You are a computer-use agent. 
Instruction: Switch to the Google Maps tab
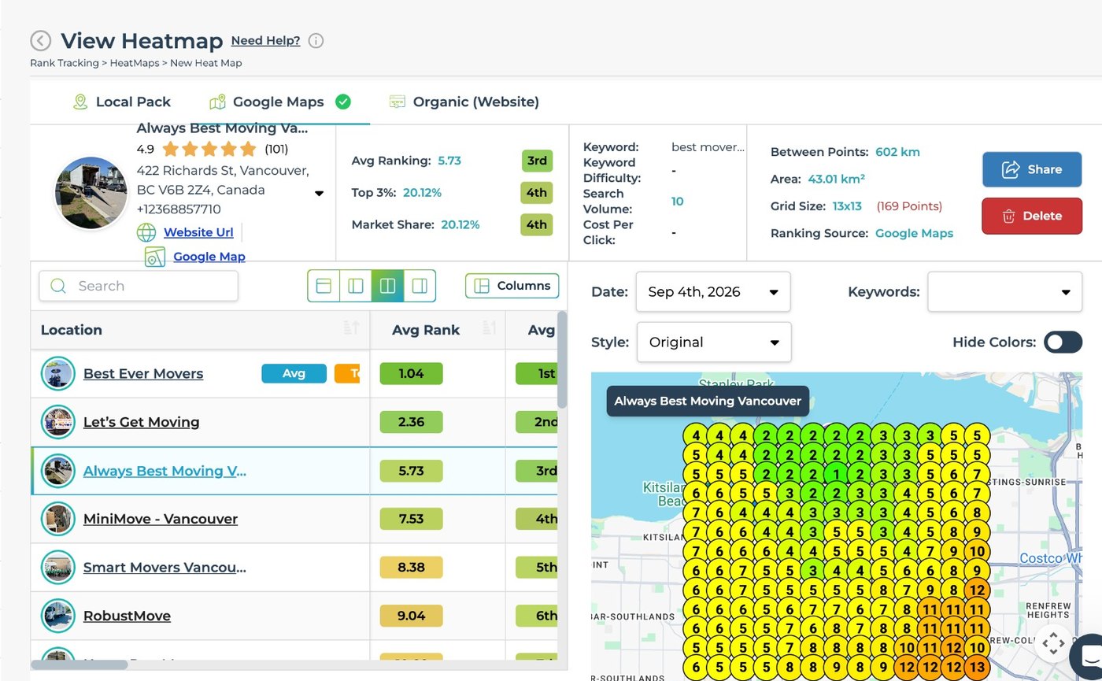point(279,102)
